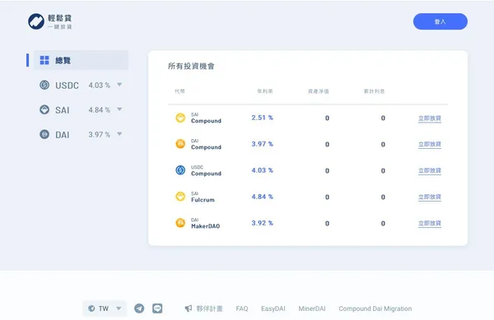Click the Fulcrum platform name
Viewport: 494px width, 320px height.
tap(203, 200)
